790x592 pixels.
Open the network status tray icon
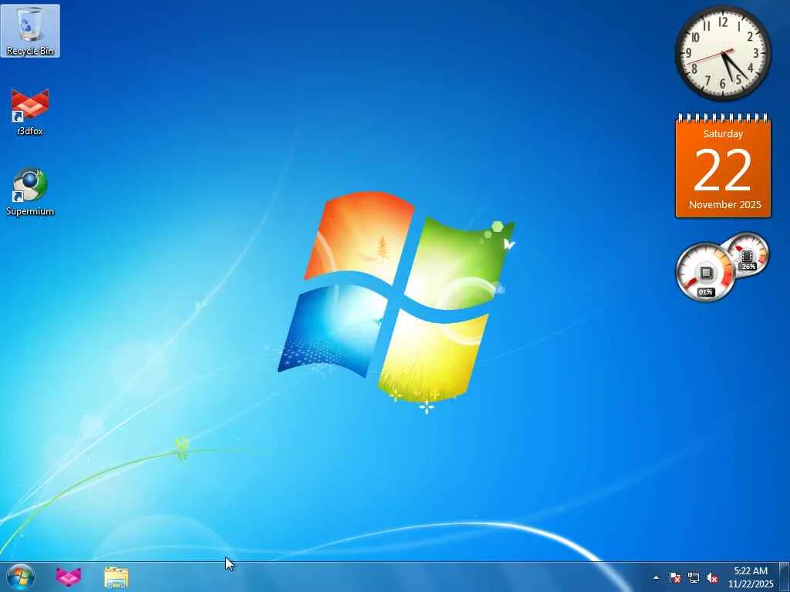pos(694,577)
